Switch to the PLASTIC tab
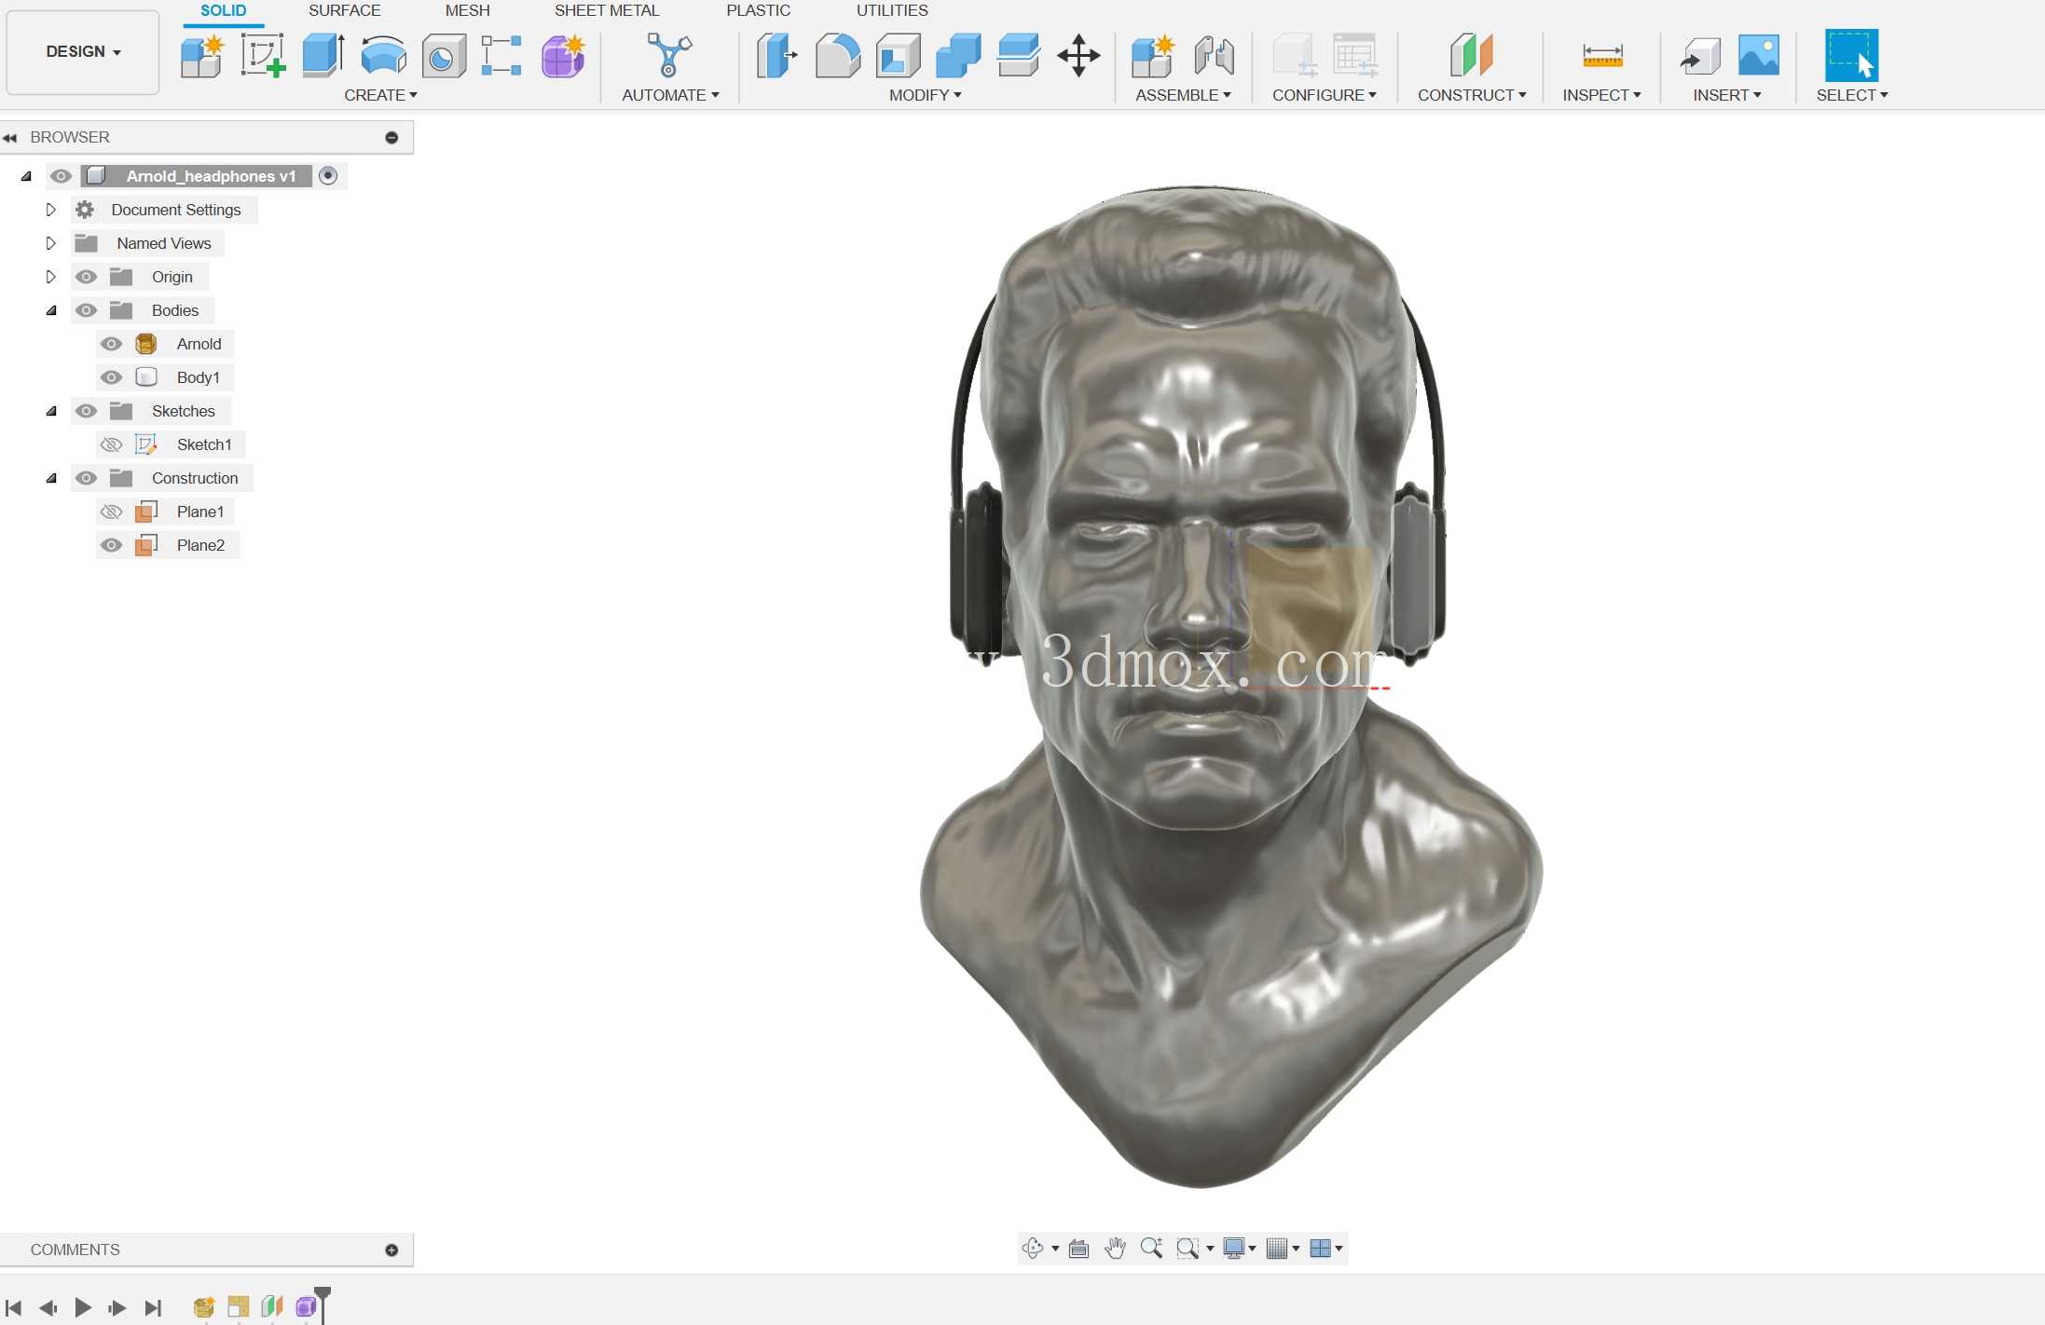Screen dimensions: 2045x1325 coord(759,10)
